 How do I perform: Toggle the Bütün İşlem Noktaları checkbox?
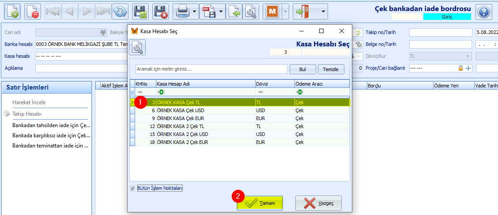click(133, 189)
